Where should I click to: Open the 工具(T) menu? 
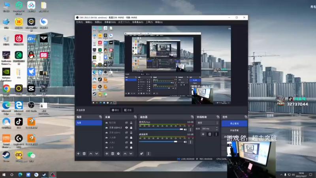[x=149, y=22]
